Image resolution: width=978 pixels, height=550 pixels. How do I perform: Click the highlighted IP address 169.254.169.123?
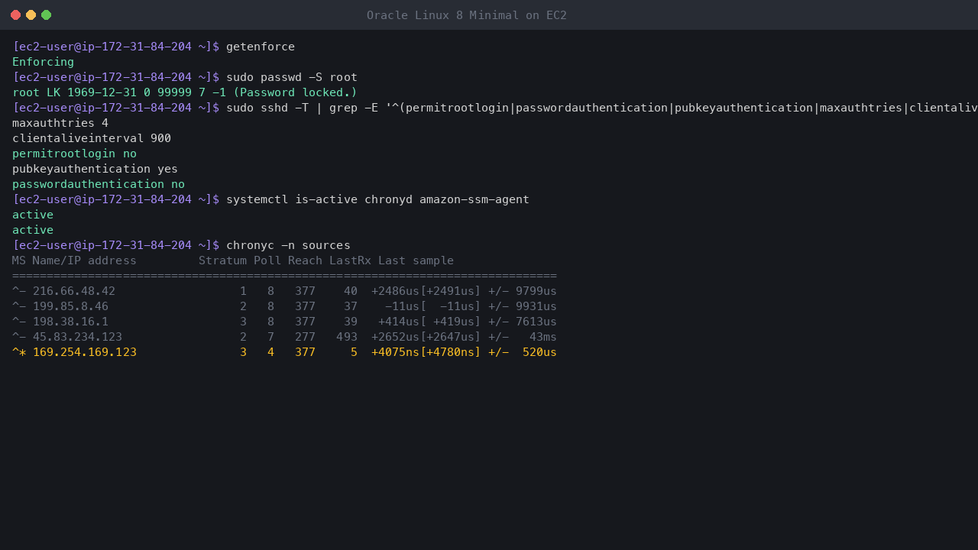pos(85,352)
